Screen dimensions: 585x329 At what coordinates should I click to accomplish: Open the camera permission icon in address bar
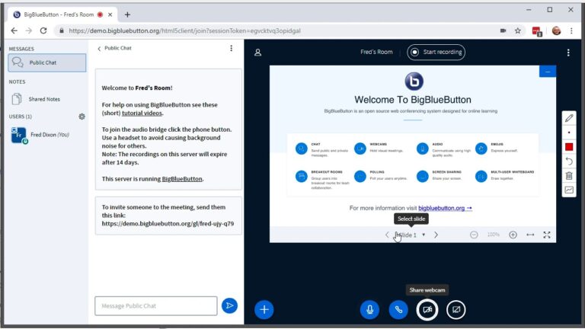point(503,30)
